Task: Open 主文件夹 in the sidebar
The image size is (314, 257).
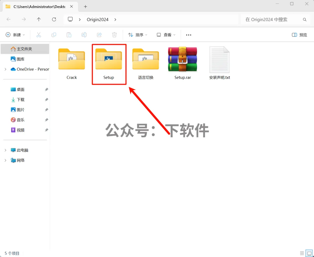Action: [25, 49]
